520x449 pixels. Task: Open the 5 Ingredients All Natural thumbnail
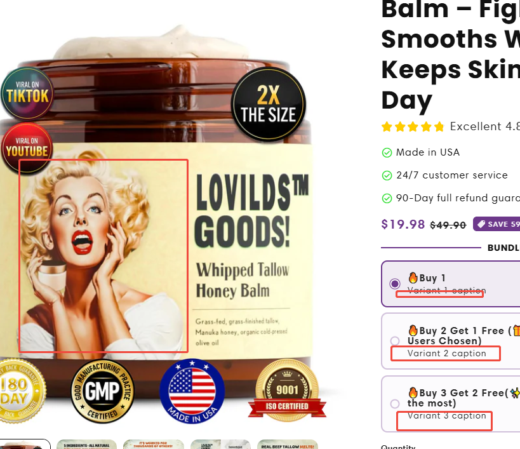tap(86, 445)
